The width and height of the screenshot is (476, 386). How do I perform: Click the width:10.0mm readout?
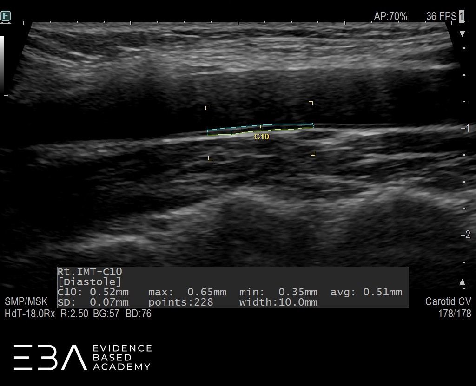tap(278, 302)
